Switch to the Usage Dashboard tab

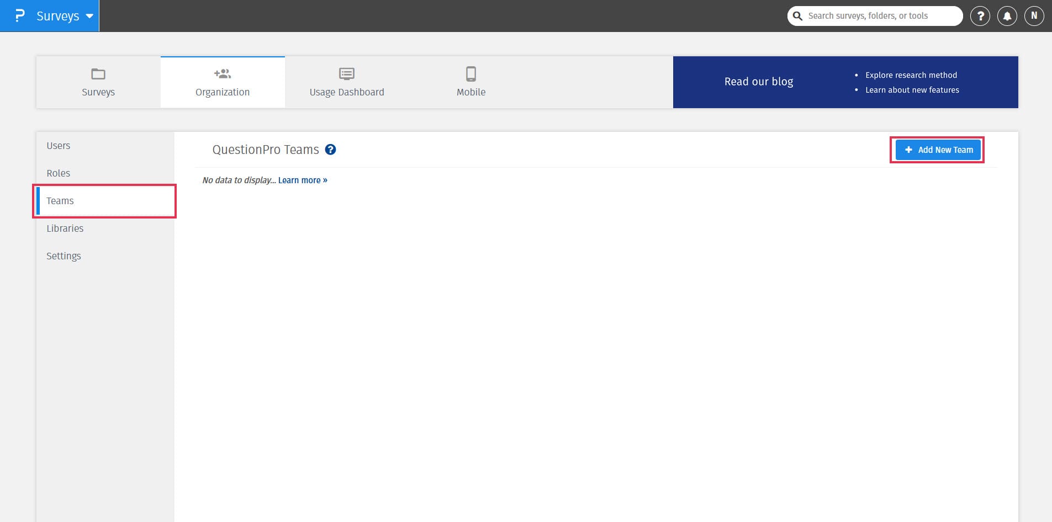(346, 82)
